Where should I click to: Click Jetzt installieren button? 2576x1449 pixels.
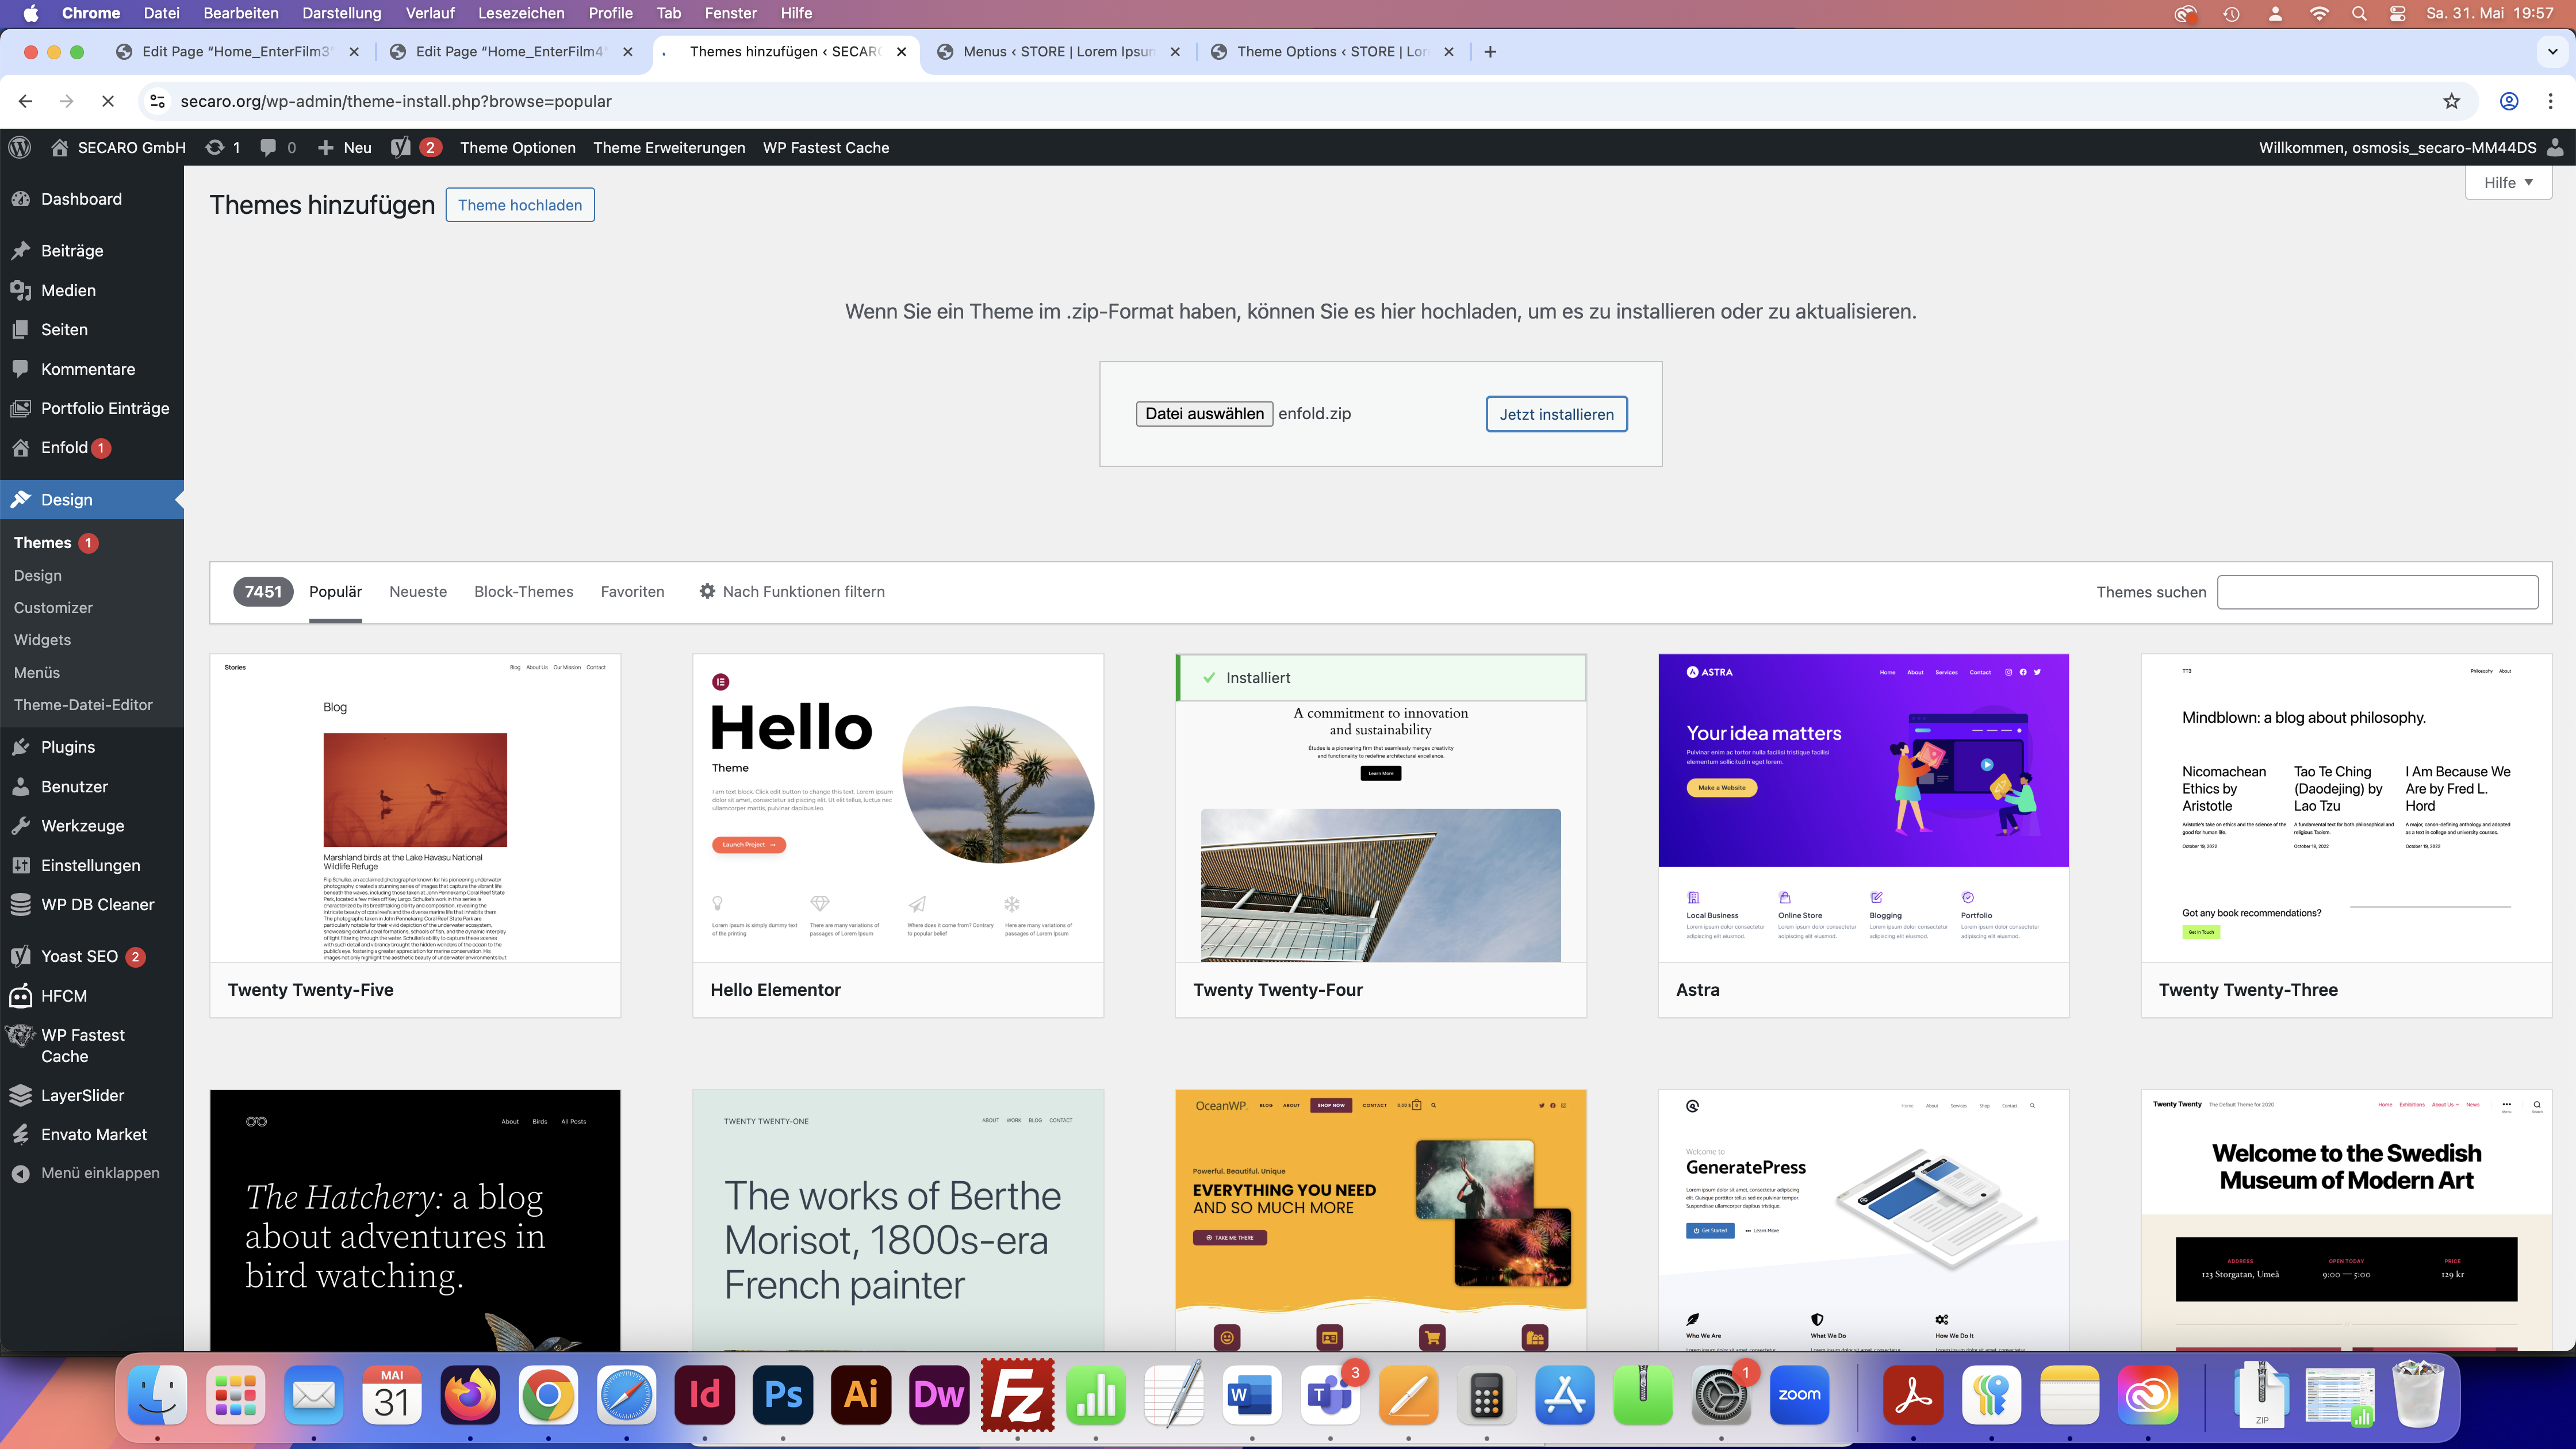pos(1556,414)
